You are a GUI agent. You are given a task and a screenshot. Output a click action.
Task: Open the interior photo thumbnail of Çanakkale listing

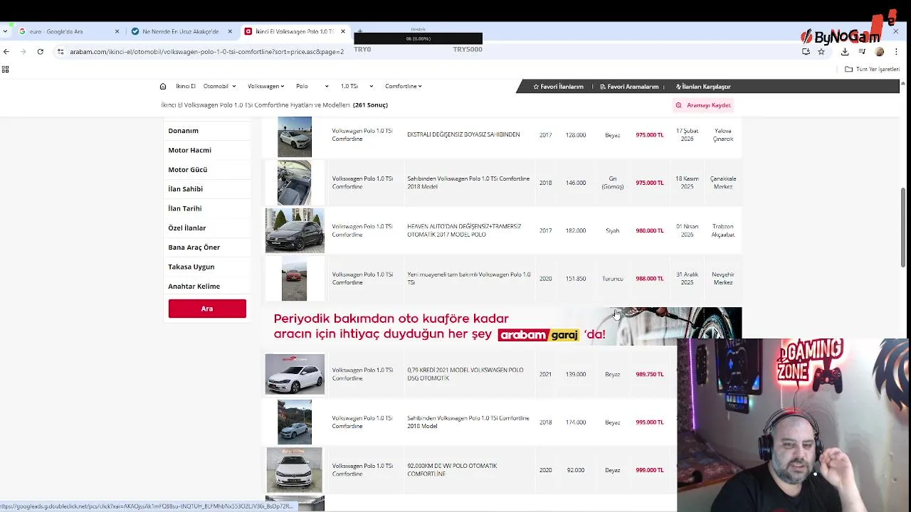pyautogui.click(x=295, y=183)
